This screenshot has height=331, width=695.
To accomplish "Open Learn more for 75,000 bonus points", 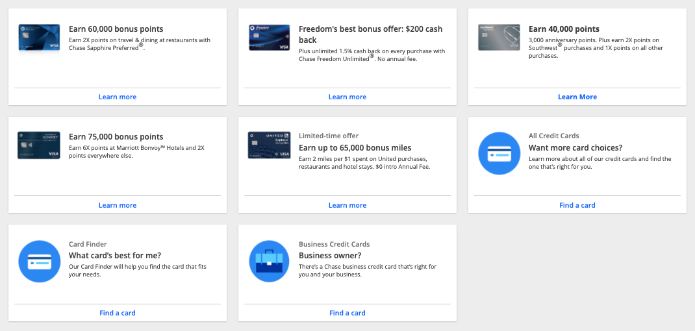I will [x=118, y=205].
